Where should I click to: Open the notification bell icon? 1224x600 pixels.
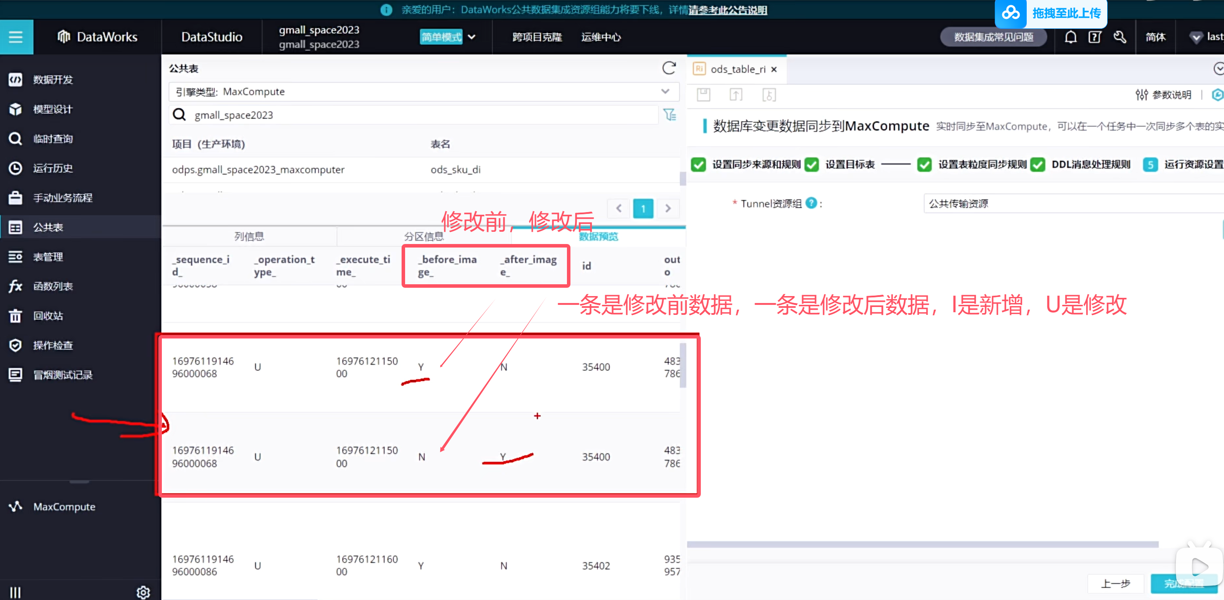tap(1070, 37)
